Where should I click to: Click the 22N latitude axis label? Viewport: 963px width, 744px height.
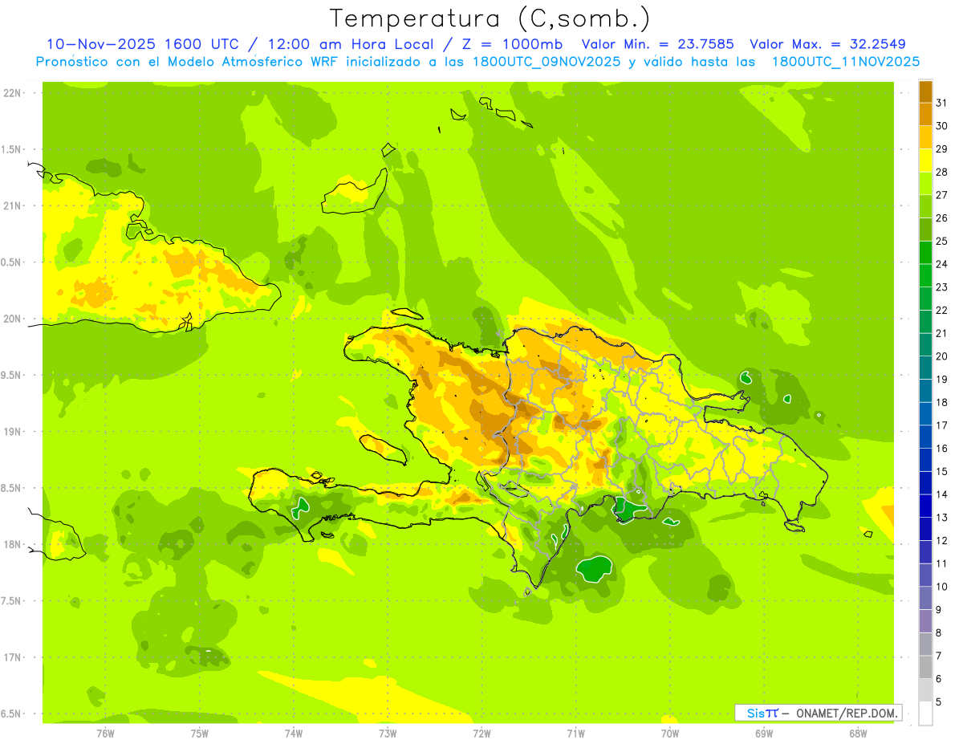(x=13, y=93)
